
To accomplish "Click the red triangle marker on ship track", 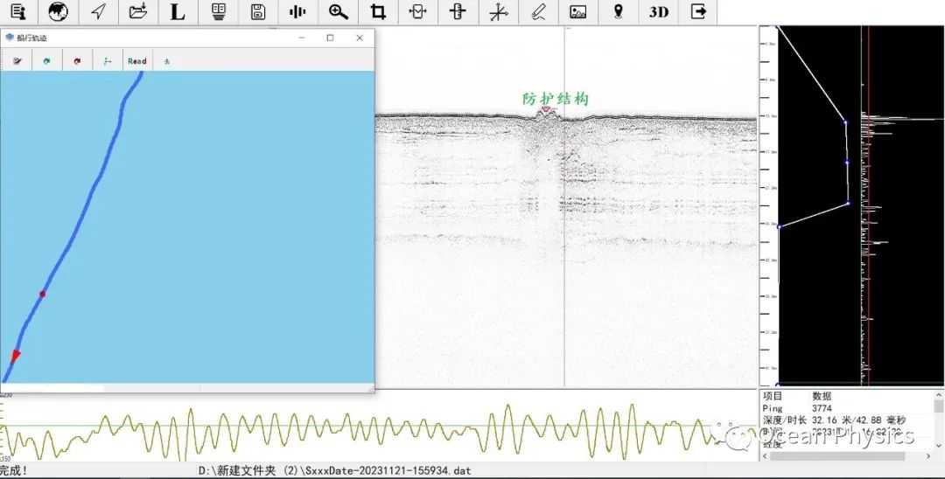I will (x=16, y=355).
